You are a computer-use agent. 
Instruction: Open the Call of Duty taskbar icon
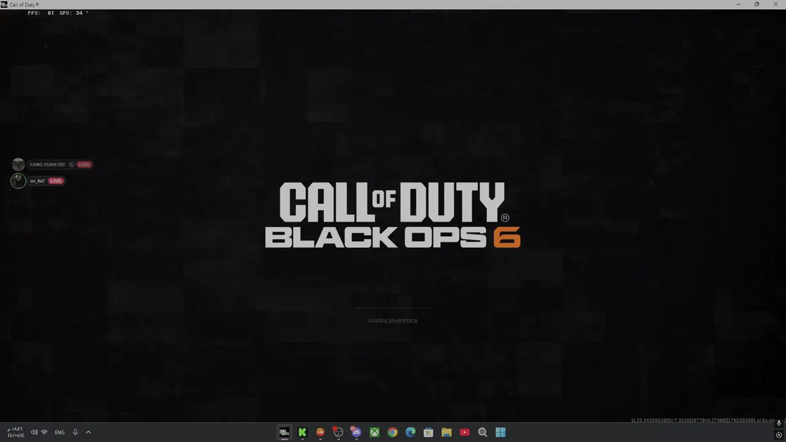(284, 432)
